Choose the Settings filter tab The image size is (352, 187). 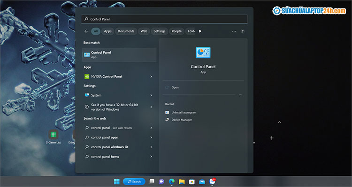pyautogui.click(x=160, y=31)
